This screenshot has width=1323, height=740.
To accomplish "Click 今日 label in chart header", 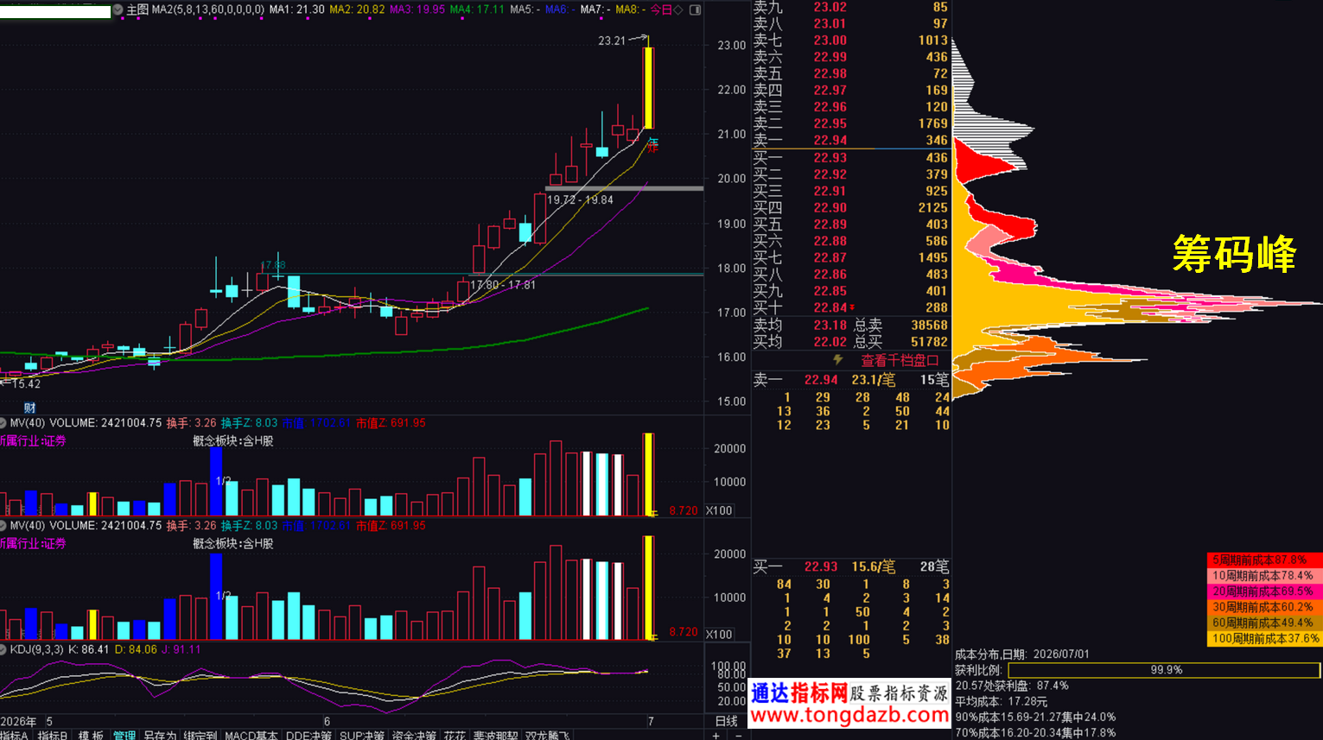I will click(661, 9).
